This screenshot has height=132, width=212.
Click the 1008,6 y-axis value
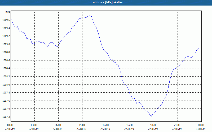[x=6, y=60]
